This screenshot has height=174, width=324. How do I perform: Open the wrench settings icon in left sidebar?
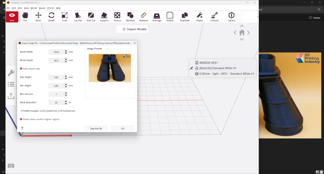pos(11,73)
